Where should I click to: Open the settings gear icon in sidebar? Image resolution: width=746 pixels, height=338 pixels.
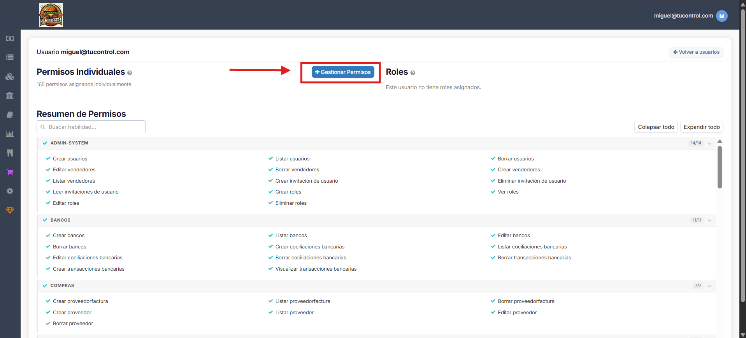[10, 191]
